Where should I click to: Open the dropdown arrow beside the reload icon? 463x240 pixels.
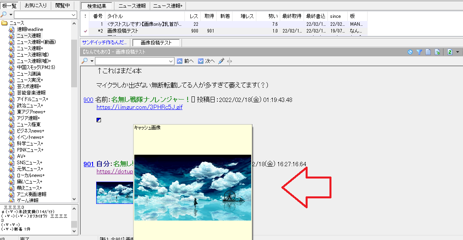click(x=458, y=52)
